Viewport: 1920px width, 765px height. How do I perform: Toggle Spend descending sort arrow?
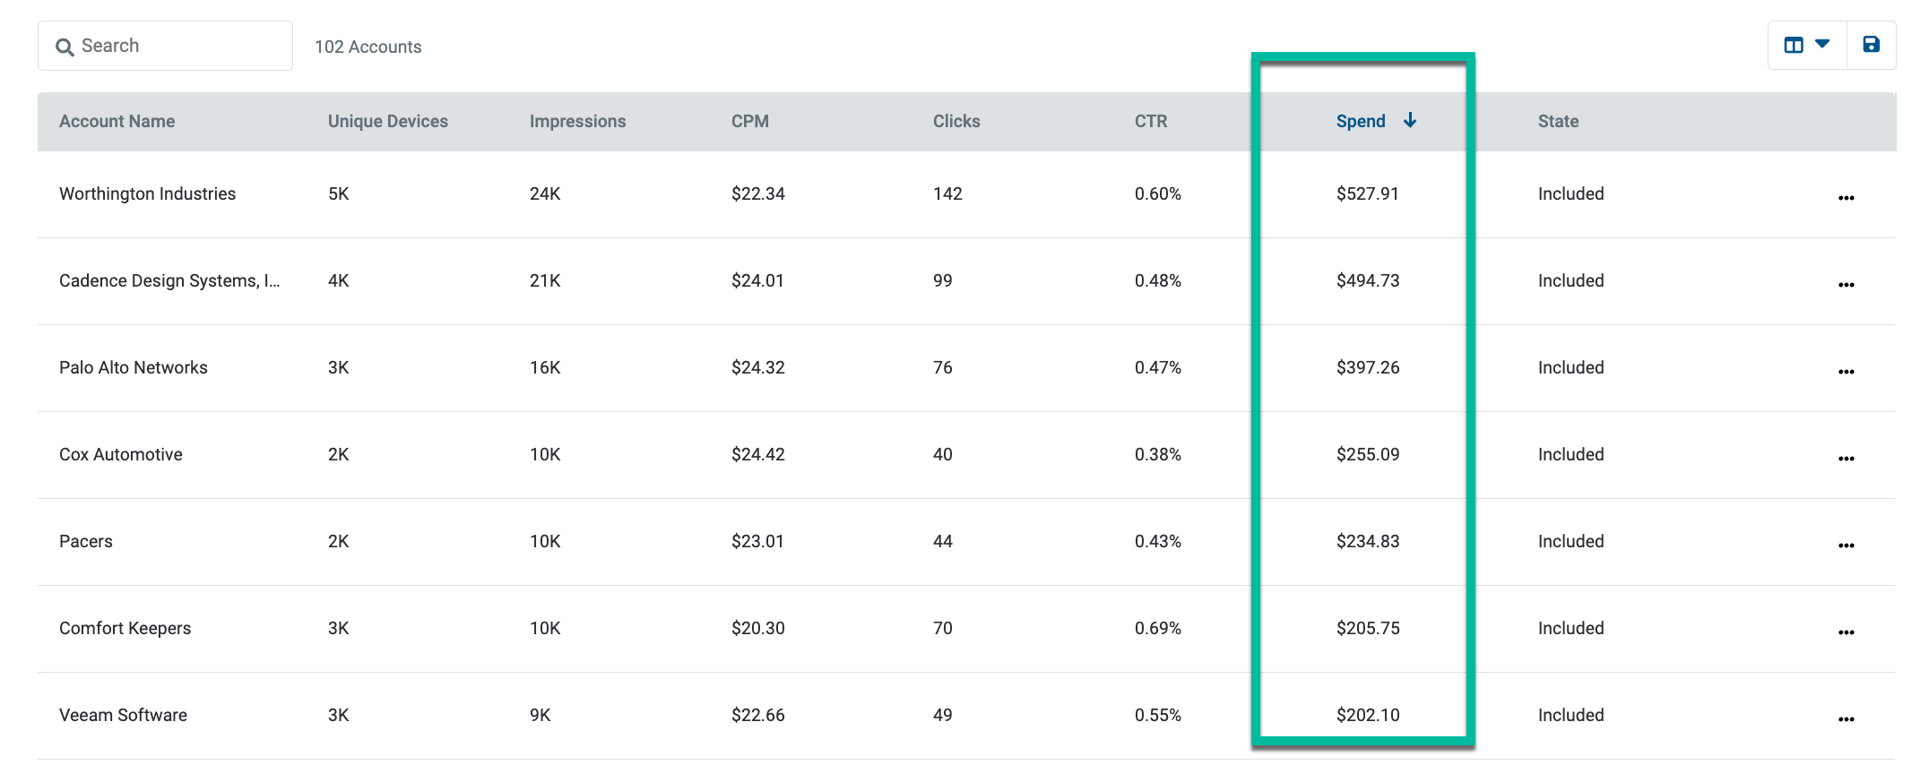tap(1410, 120)
